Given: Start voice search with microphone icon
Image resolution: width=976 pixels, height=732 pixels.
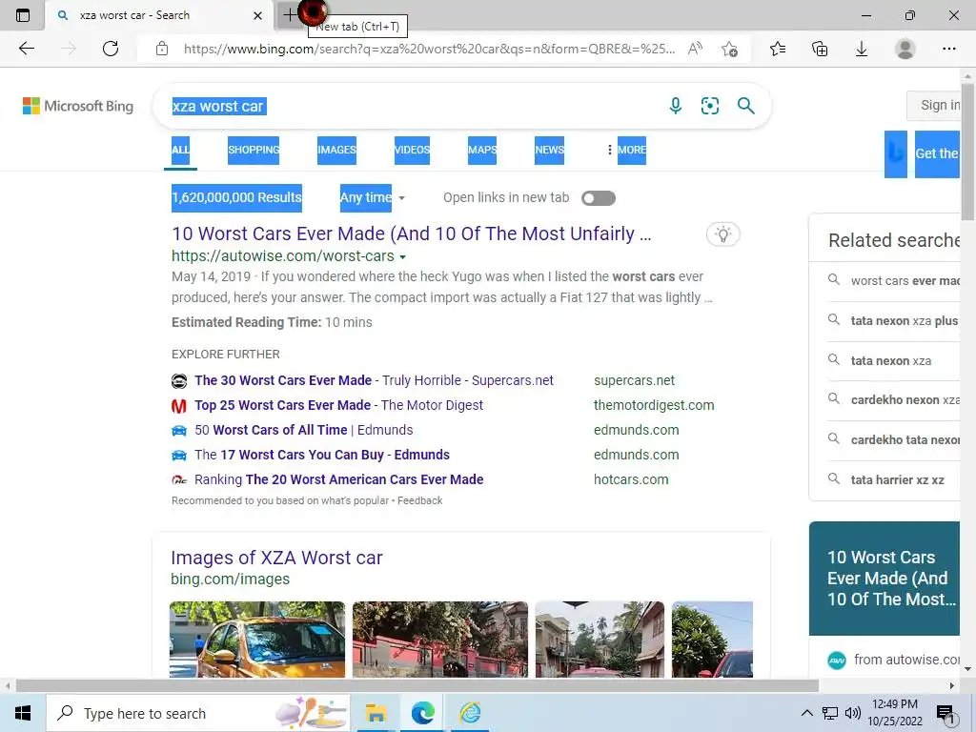Looking at the screenshot, I should click(676, 106).
